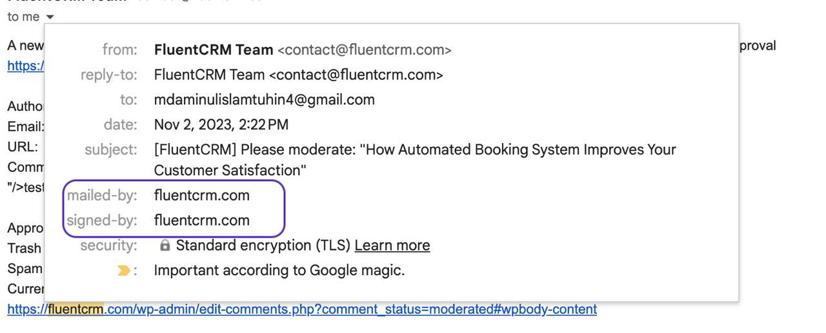
Task: Click the "subject:" field label
Action: tap(111, 150)
